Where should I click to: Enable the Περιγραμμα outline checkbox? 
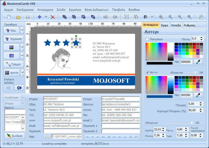tap(147, 39)
